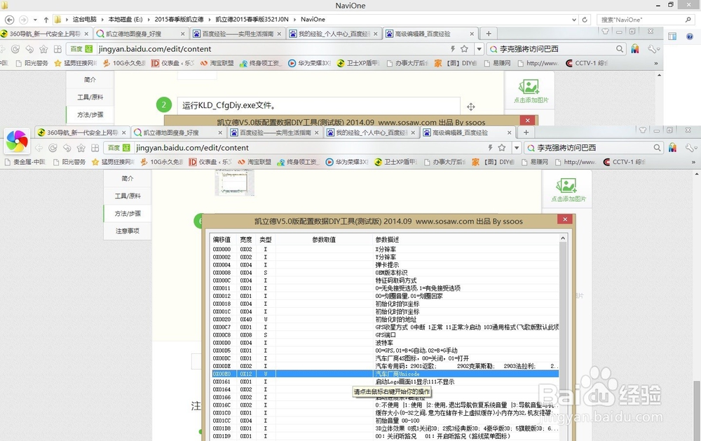Toggle lightning speed mode in lower browser address bar
Screen dimensions: 701x441
[491, 148]
